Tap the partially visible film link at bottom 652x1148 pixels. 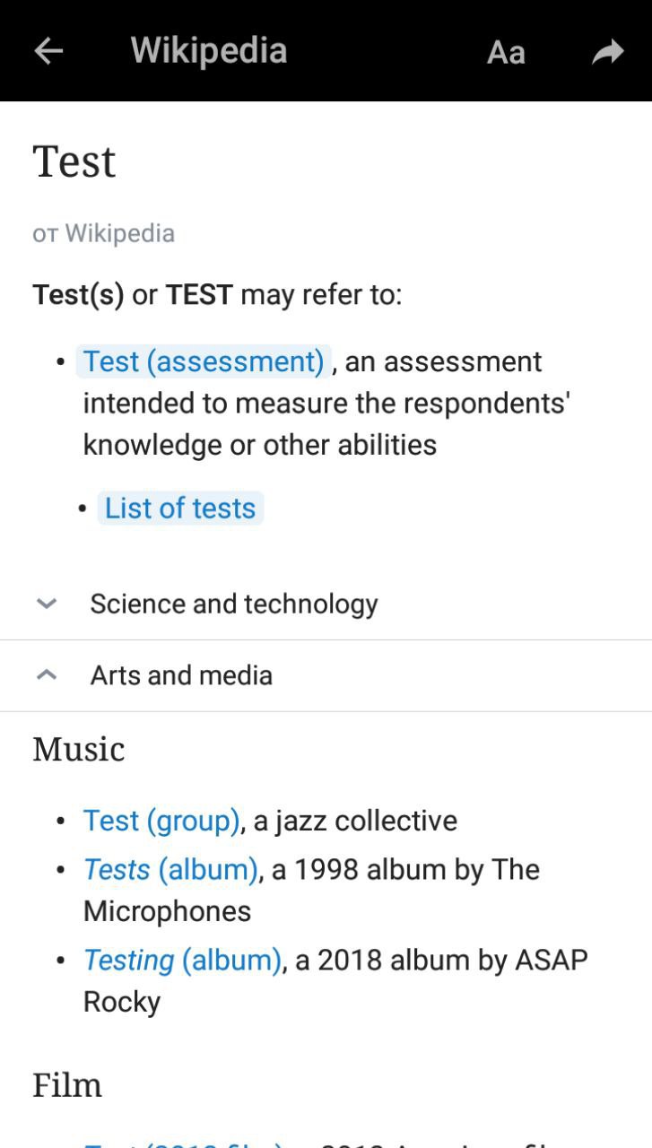[184, 1143]
